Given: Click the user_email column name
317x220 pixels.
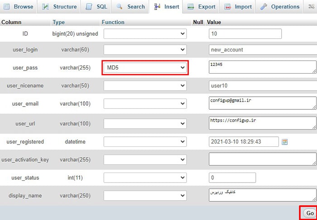Looking at the screenshot, I should (x=25, y=103).
